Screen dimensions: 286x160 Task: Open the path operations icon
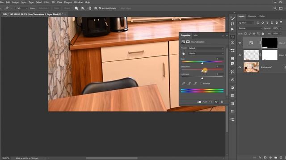(76, 8)
